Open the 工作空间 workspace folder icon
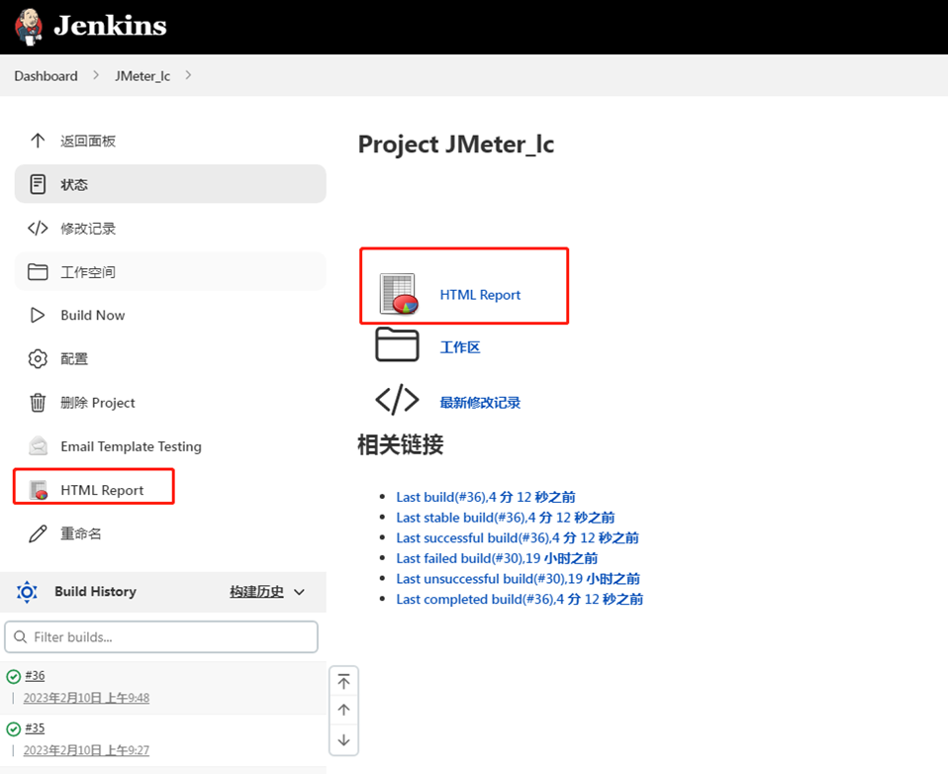This screenshot has width=948, height=774. 36,271
